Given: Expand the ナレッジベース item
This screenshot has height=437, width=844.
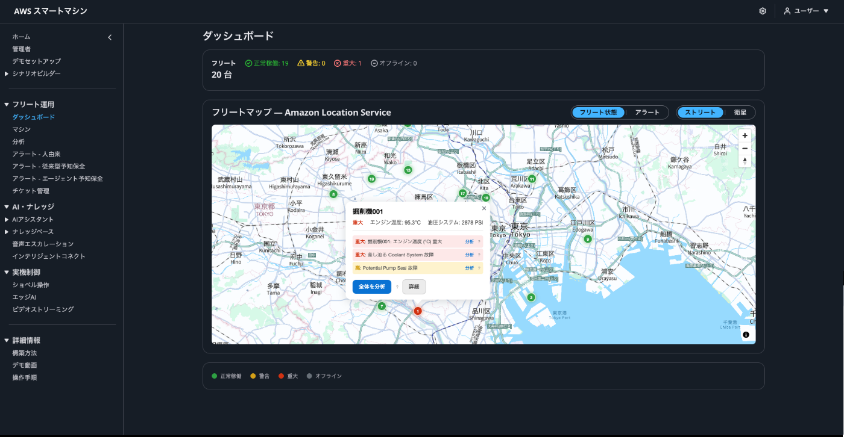Looking at the screenshot, I should tap(7, 232).
